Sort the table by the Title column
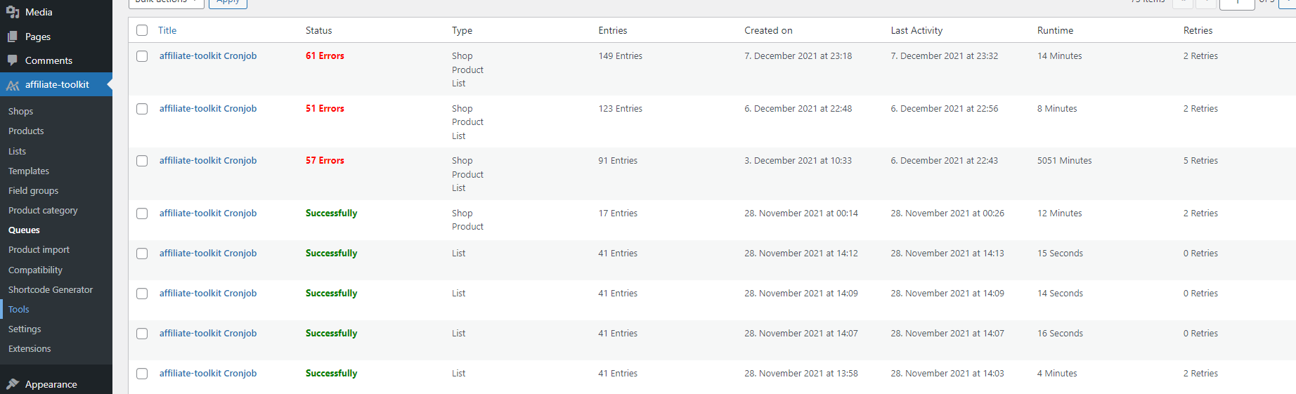The image size is (1296, 394). point(167,30)
